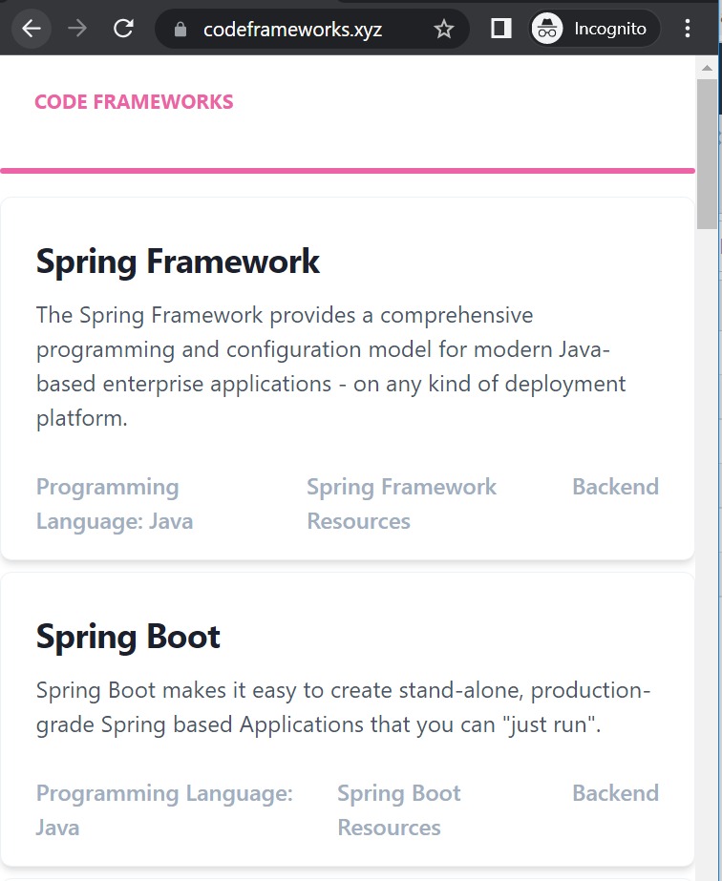Click Programming Language: Java under Spring Framework
722x881 pixels.
click(x=115, y=504)
